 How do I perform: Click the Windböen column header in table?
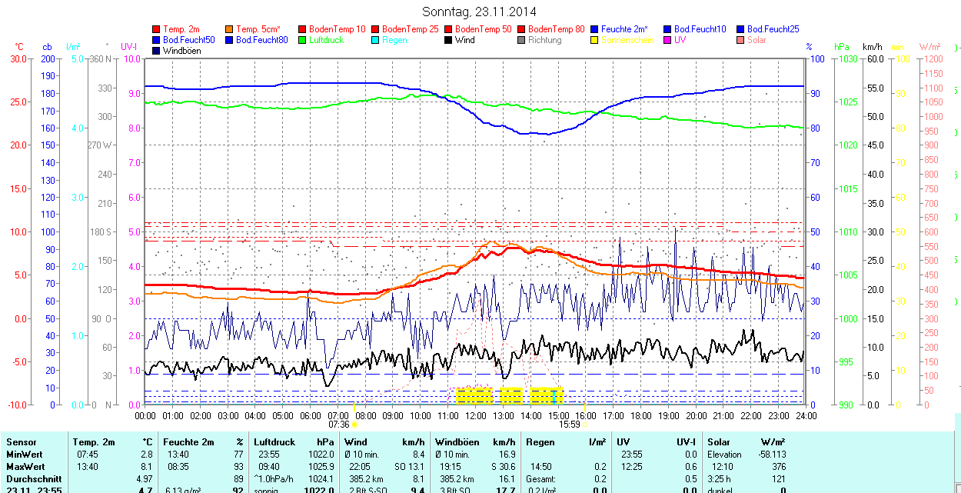click(457, 442)
